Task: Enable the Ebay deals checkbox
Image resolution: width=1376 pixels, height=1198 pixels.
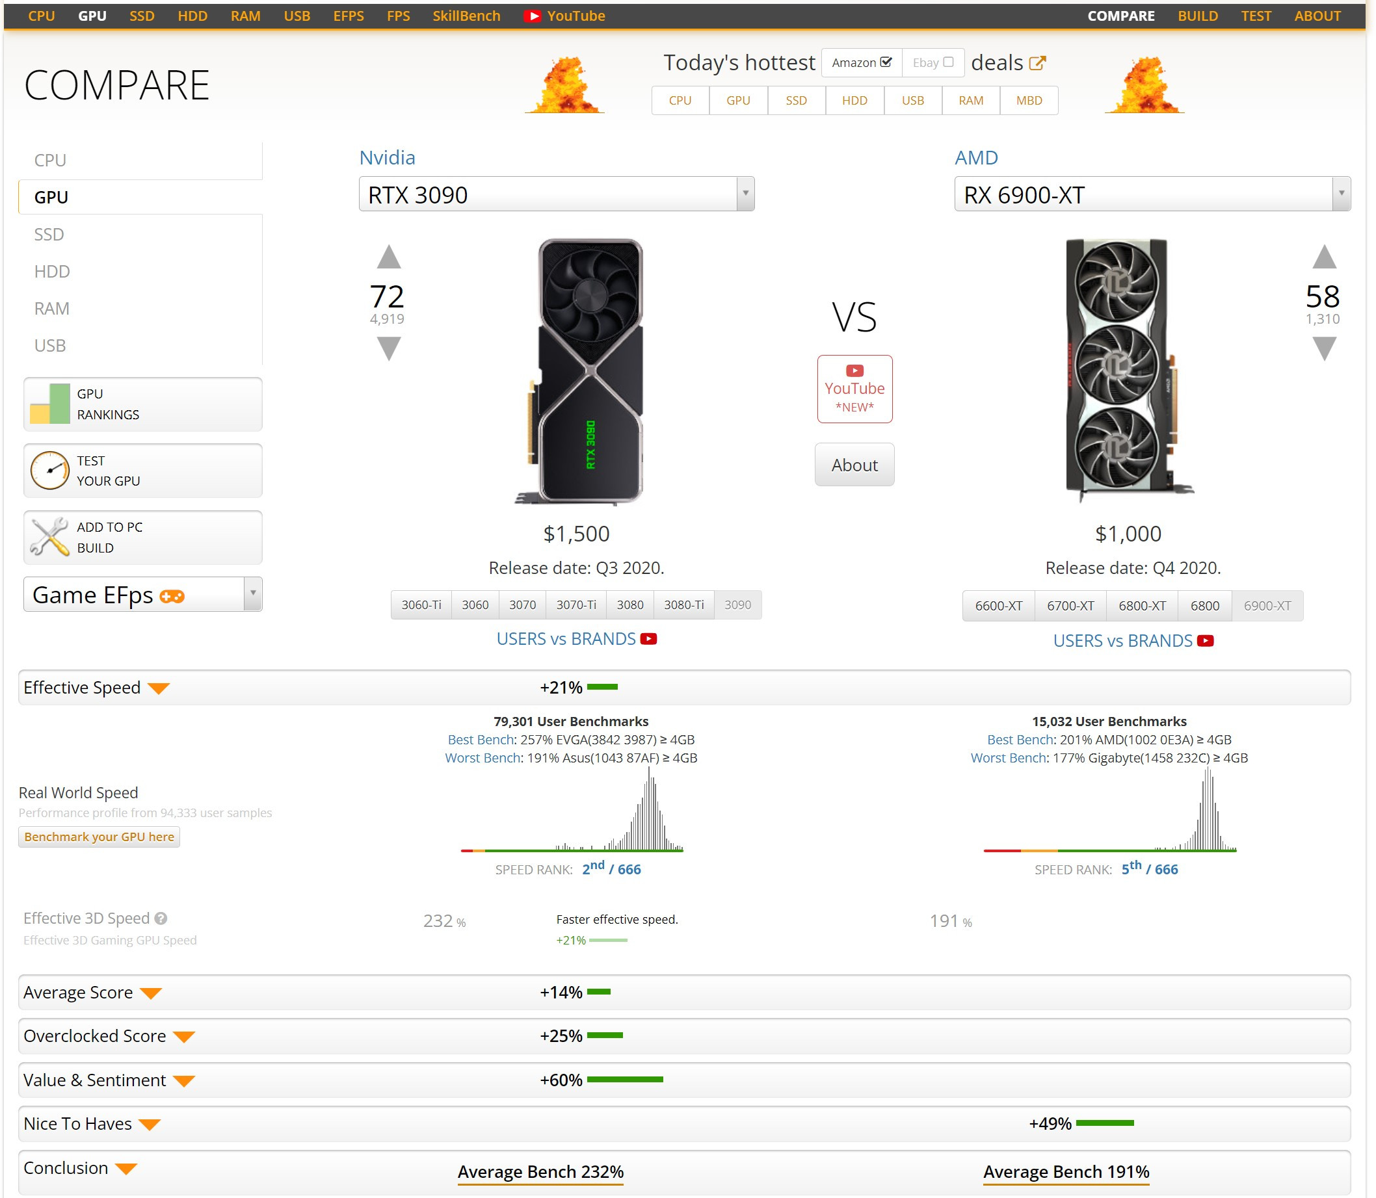Action: click(948, 62)
